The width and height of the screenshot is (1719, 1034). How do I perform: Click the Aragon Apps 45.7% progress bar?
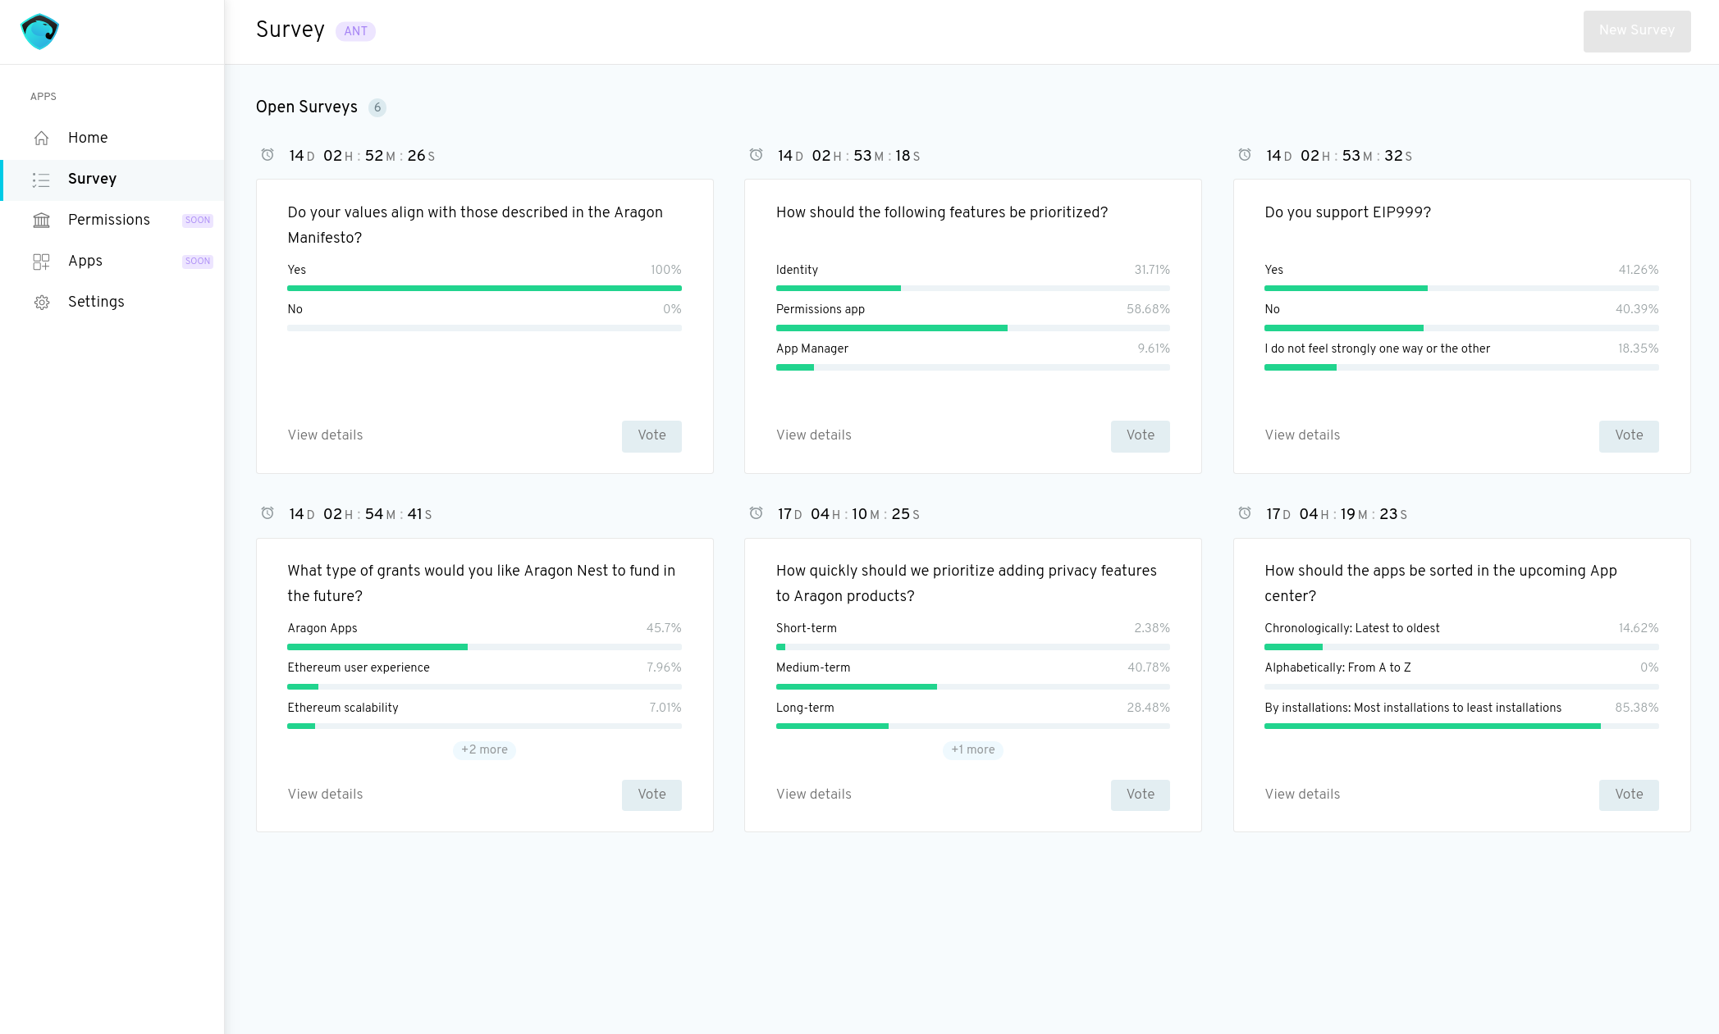click(x=484, y=648)
